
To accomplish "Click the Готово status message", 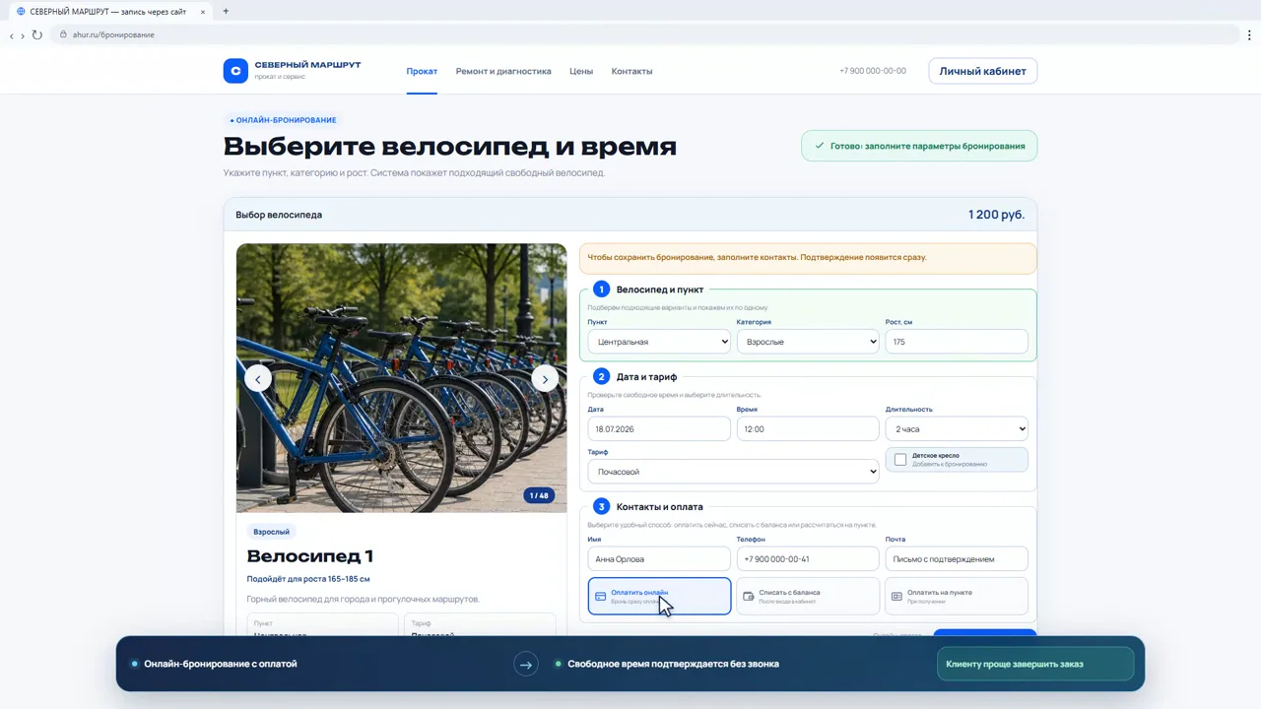I will [919, 146].
